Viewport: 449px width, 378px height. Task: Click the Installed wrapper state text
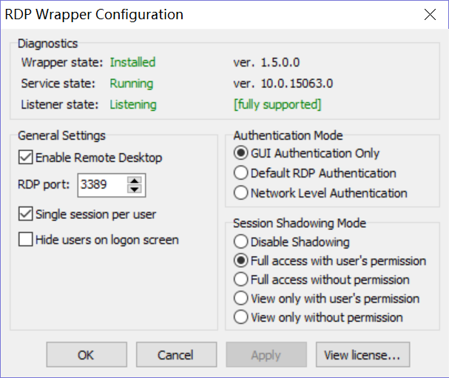coord(132,62)
